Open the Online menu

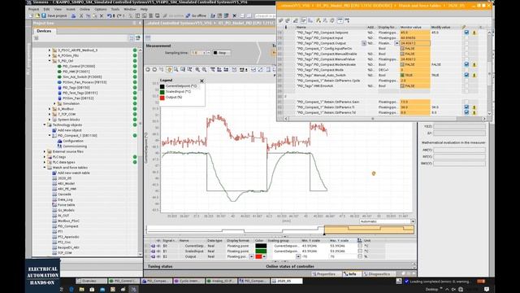[x=84, y=9]
